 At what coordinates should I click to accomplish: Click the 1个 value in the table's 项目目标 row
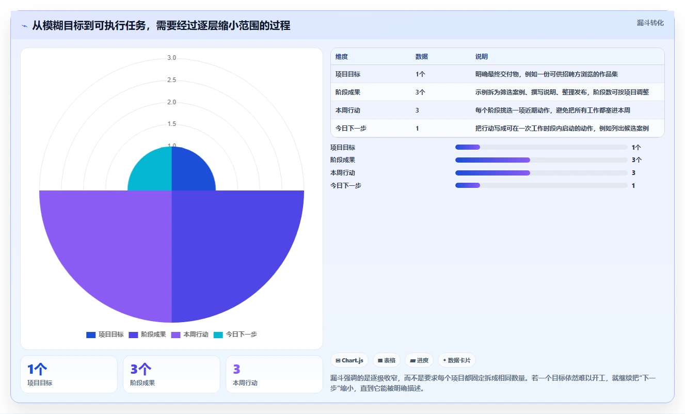[x=420, y=74]
